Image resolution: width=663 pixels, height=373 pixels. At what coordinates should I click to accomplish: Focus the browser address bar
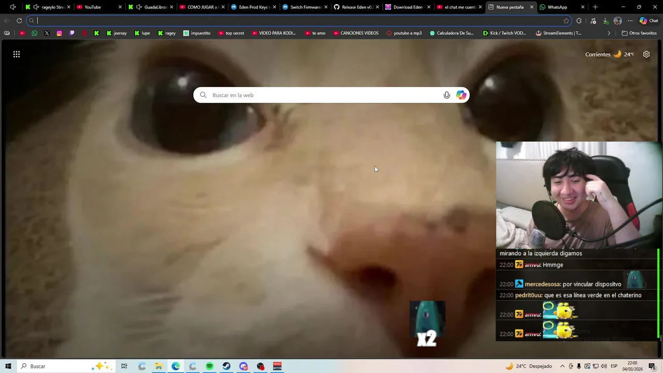pyautogui.click(x=298, y=21)
